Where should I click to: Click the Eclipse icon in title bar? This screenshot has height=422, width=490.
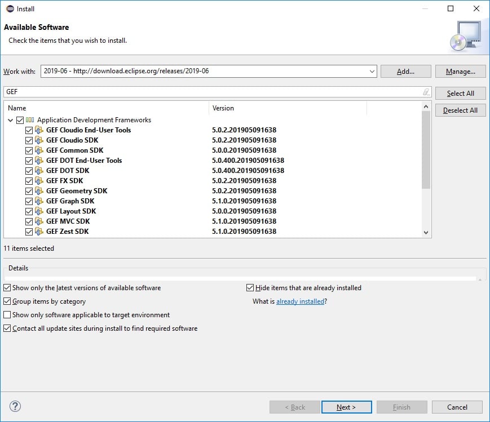10,9
